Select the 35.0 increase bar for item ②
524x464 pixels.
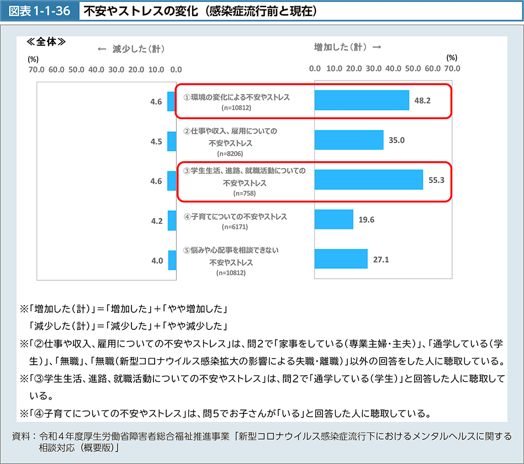[349, 140]
